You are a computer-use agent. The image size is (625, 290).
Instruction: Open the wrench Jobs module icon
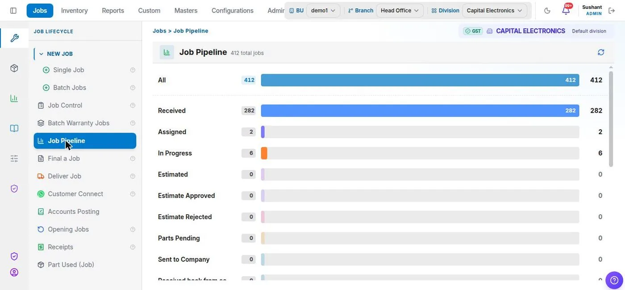coord(14,38)
